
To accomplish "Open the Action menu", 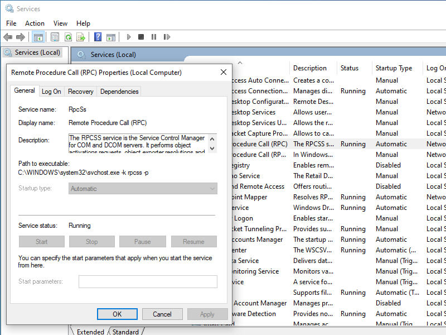I will pyautogui.click(x=35, y=23).
